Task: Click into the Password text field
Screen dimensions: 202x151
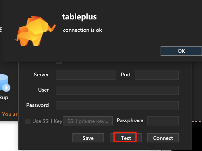Action: (x=117, y=106)
